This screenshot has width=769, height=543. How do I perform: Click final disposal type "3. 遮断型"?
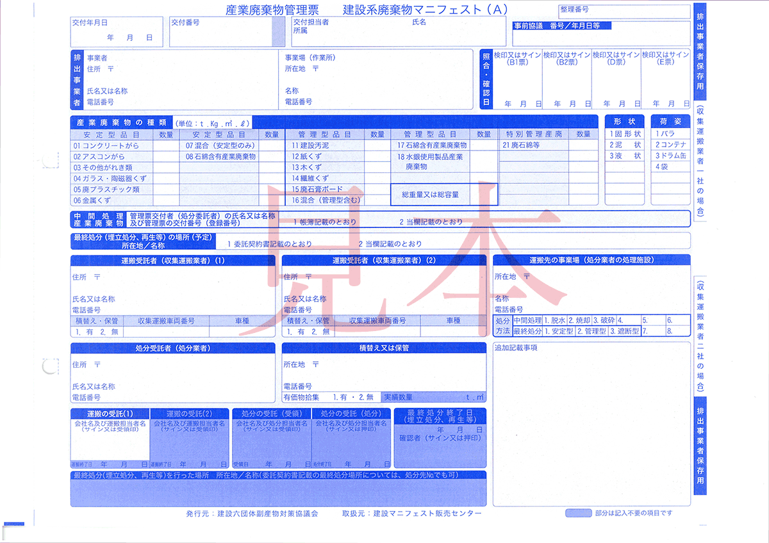click(x=625, y=332)
